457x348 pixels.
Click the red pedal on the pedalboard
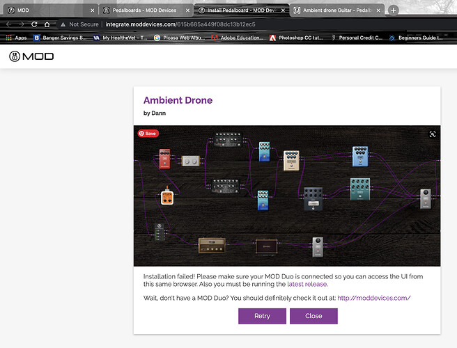coord(164,159)
